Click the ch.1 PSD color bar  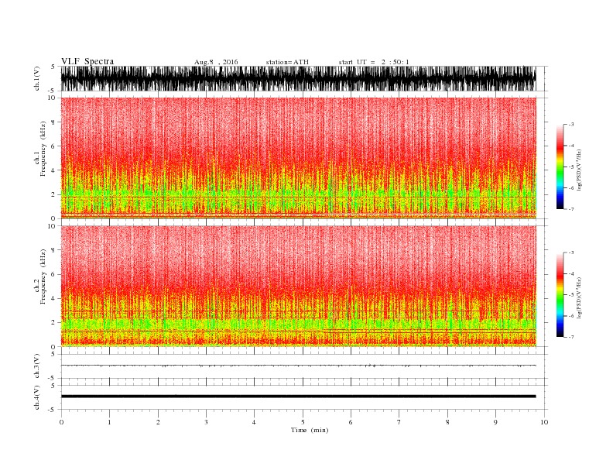pos(560,167)
